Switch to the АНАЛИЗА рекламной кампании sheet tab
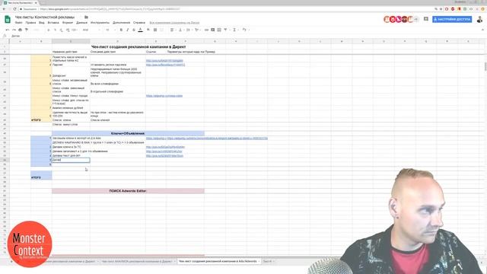487x274 pixels. pyautogui.click(x=137, y=261)
